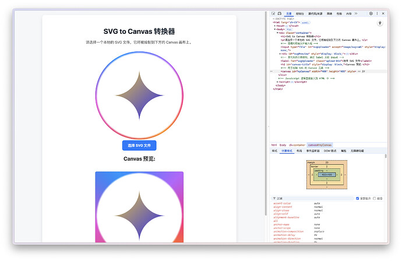Viewport: 402px width, 261px height.
Task: Click the Canvas 预览 heading on the page
Action: click(x=139, y=159)
